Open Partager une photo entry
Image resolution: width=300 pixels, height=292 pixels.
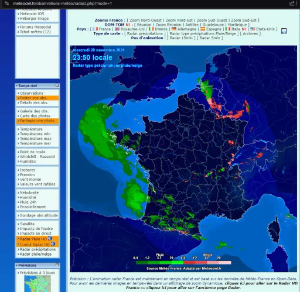(37, 121)
